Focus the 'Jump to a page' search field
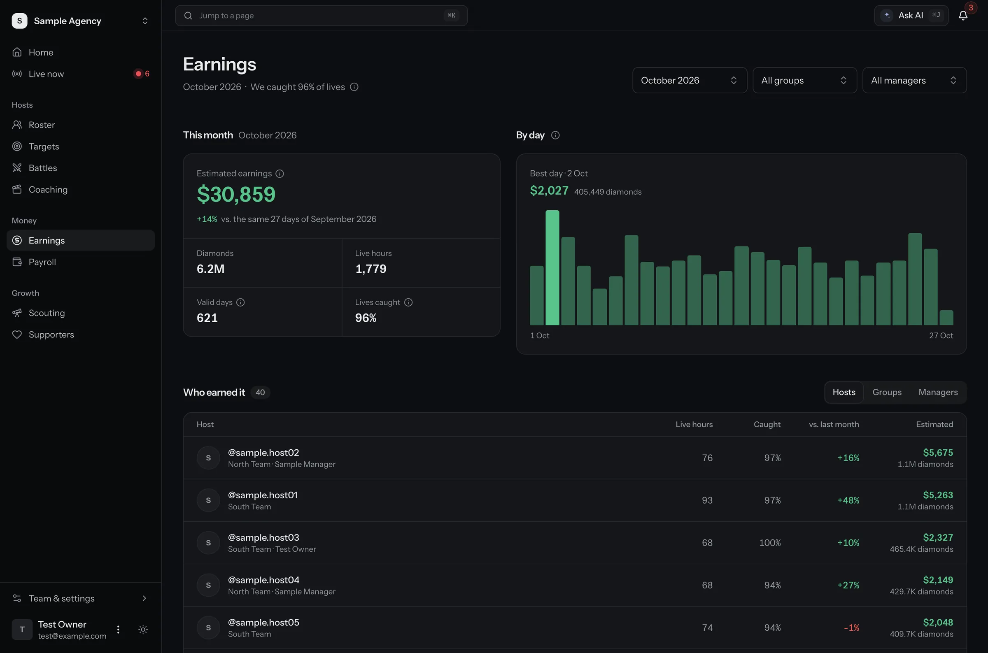Image resolution: width=988 pixels, height=653 pixels. [x=321, y=15]
